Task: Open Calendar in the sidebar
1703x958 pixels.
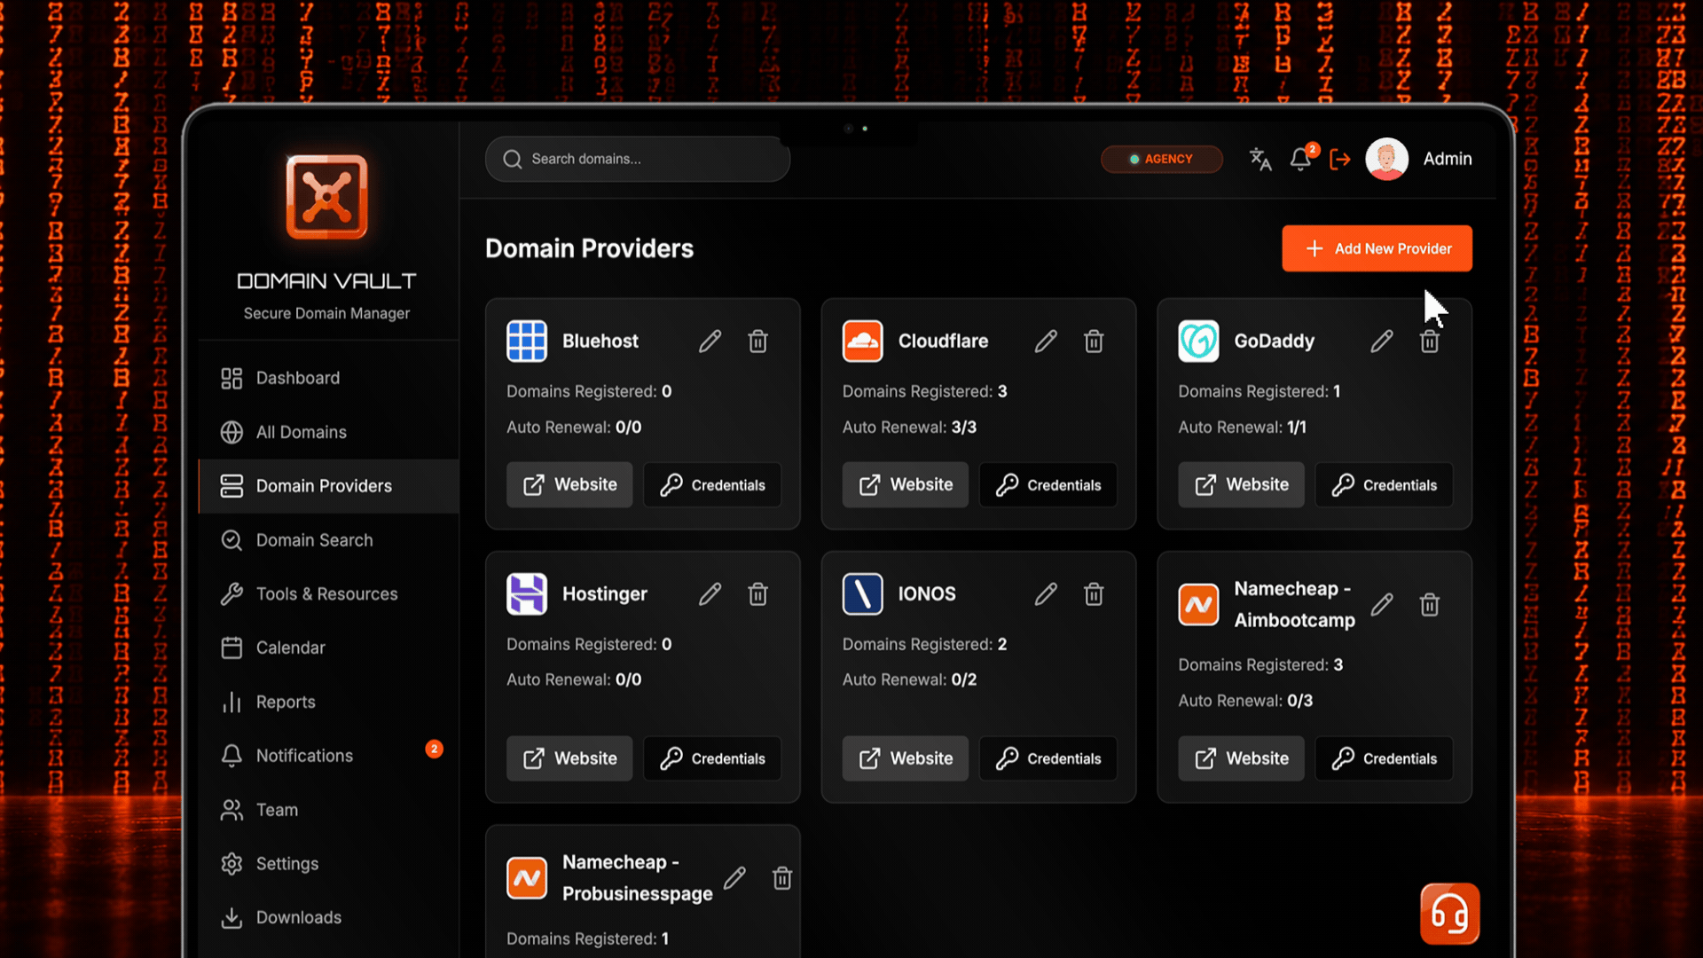Action: [329, 648]
